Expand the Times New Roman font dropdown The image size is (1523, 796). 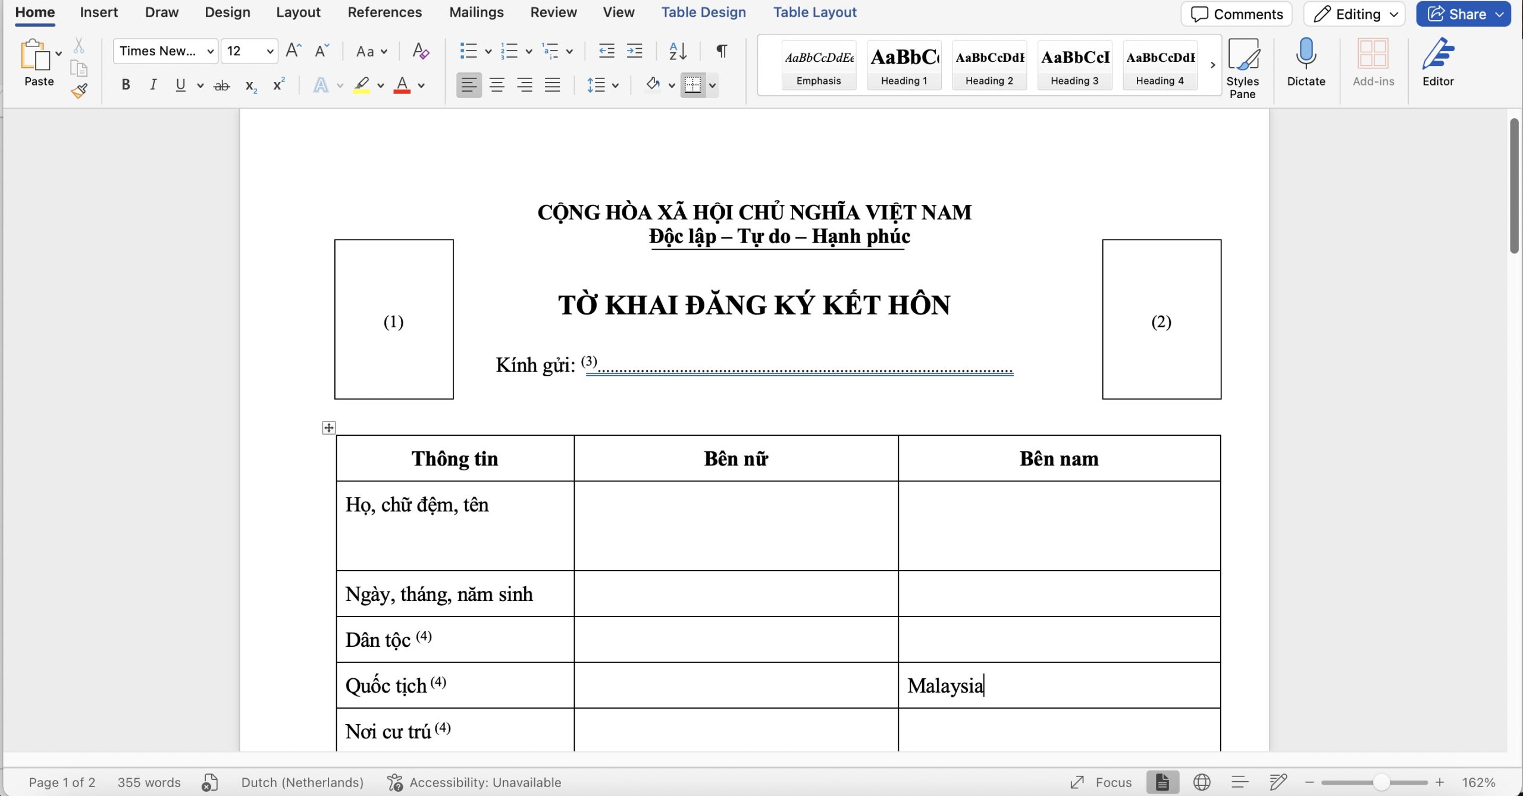tap(210, 51)
